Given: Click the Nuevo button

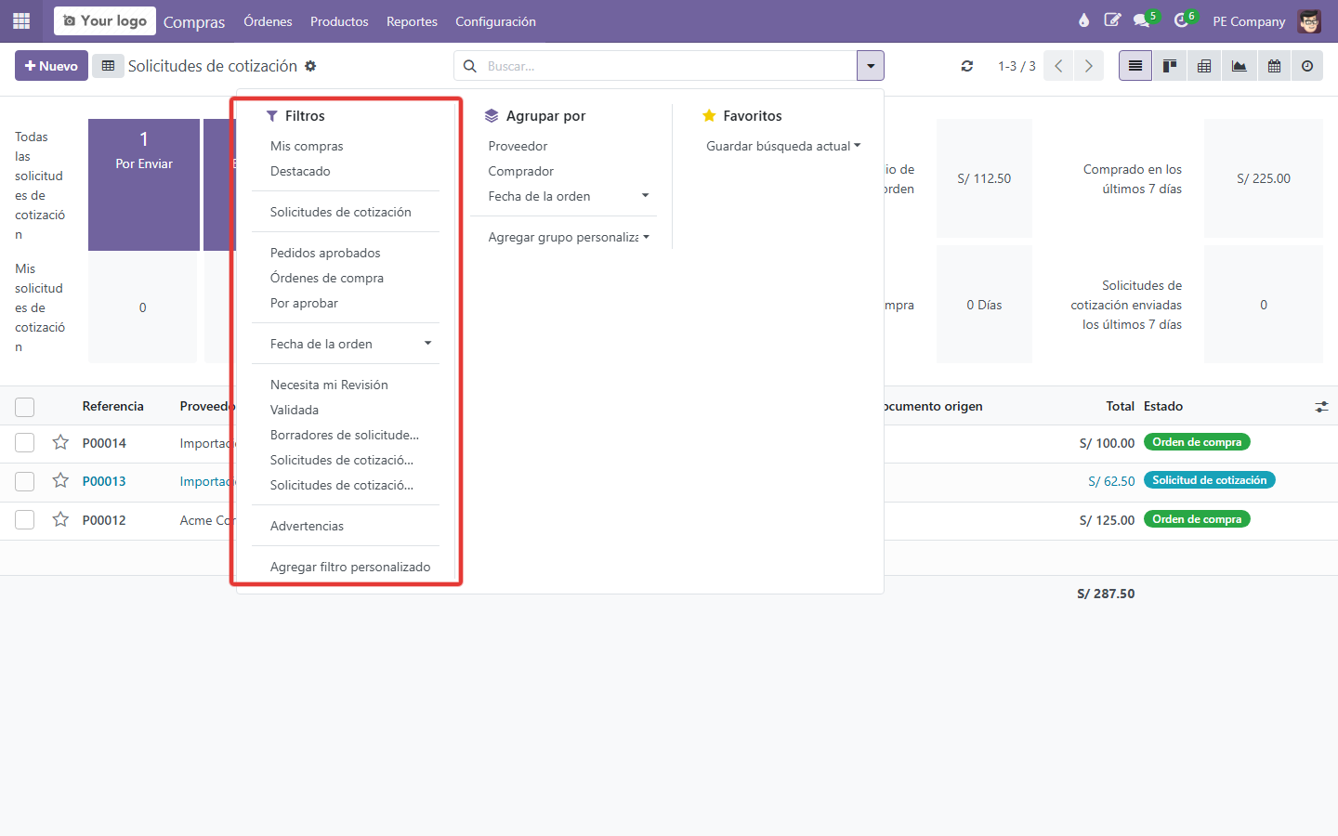Looking at the screenshot, I should (x=51, y=66).
